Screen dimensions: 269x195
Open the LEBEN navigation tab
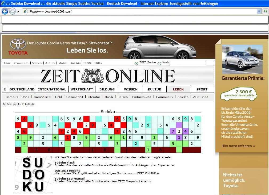tap(178, 89)
